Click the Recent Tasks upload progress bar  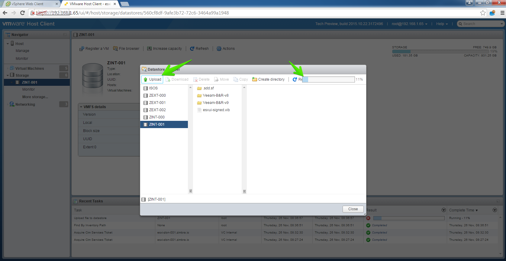409,218
